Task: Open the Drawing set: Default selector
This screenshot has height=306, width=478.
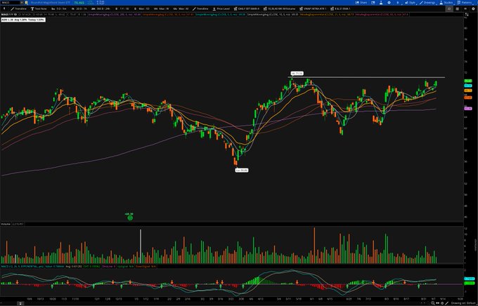Action: click(463, 303)
